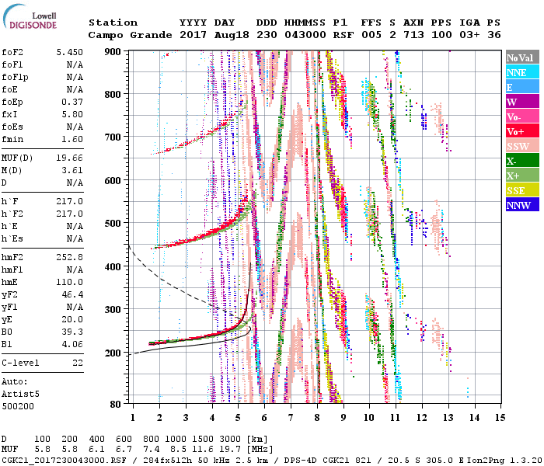Click the 500 km height axis label

click(113, 224)
